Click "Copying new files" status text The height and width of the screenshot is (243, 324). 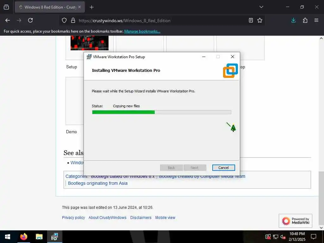(x=126, y=106)
